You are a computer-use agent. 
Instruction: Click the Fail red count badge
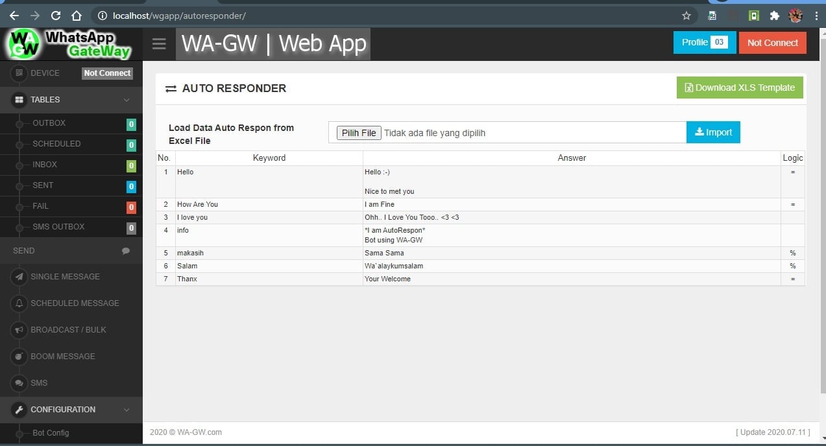pyautogui.click(x=131, y=207)
